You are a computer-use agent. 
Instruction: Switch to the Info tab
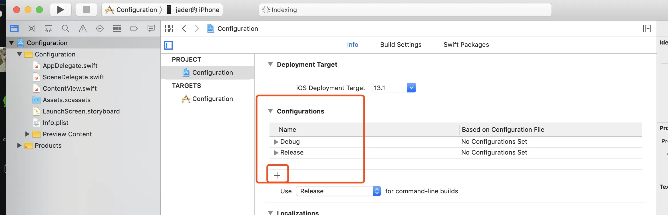pos(353,44)
